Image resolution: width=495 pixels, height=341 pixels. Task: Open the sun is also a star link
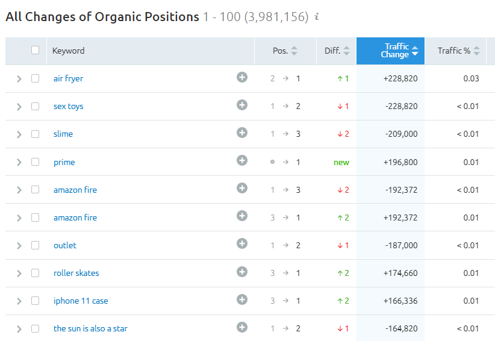tap(90, 329)
